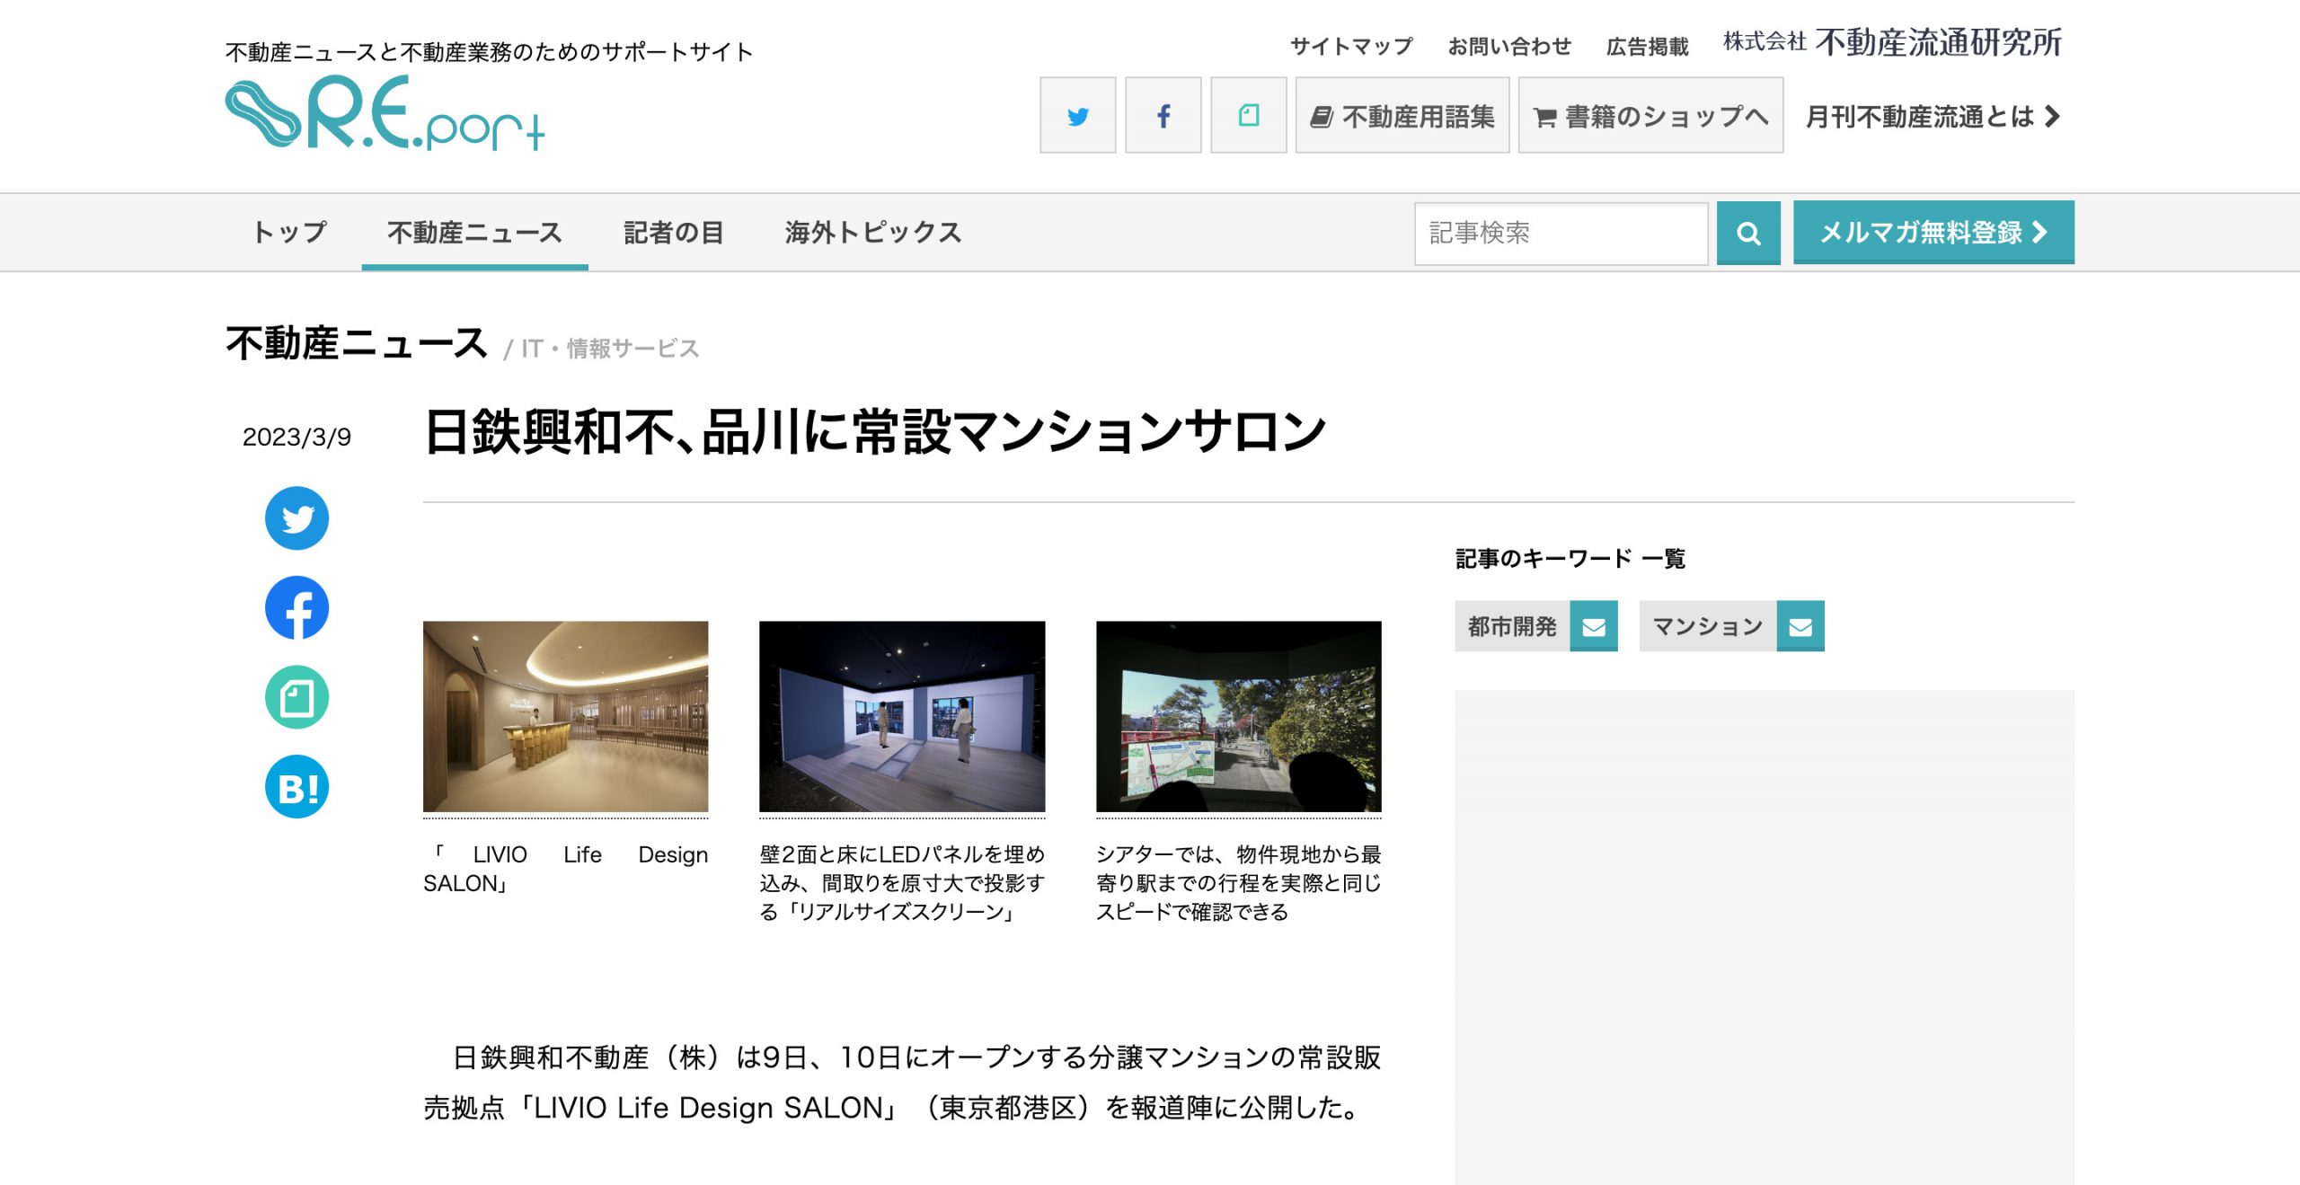Select the トップ navigation tab
Screen dimensions: 2300x1185
289,232
